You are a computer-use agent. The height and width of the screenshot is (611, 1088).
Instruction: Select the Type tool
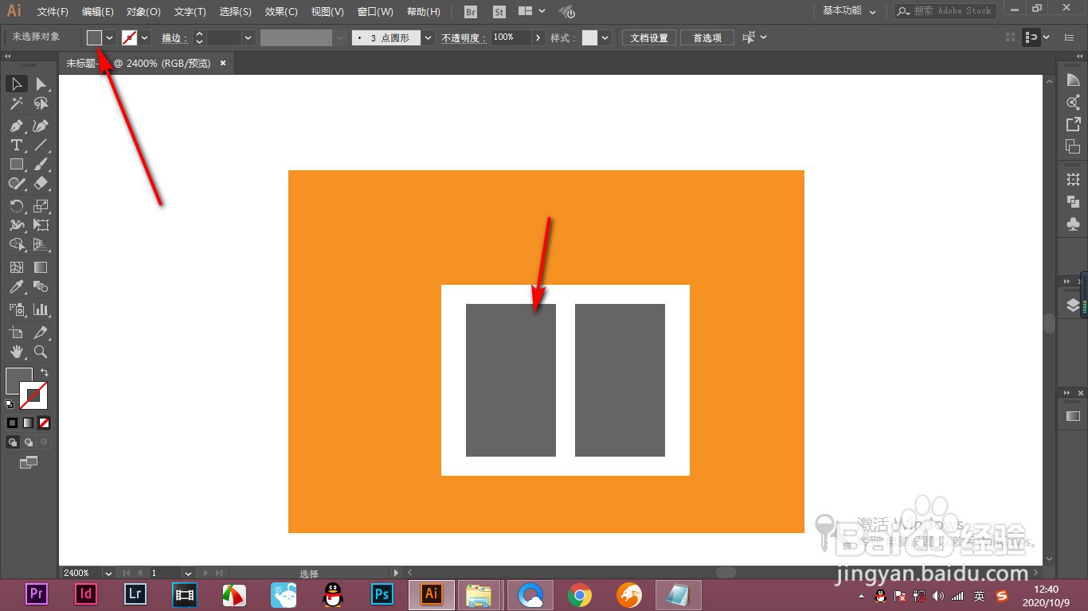[16, 145]
